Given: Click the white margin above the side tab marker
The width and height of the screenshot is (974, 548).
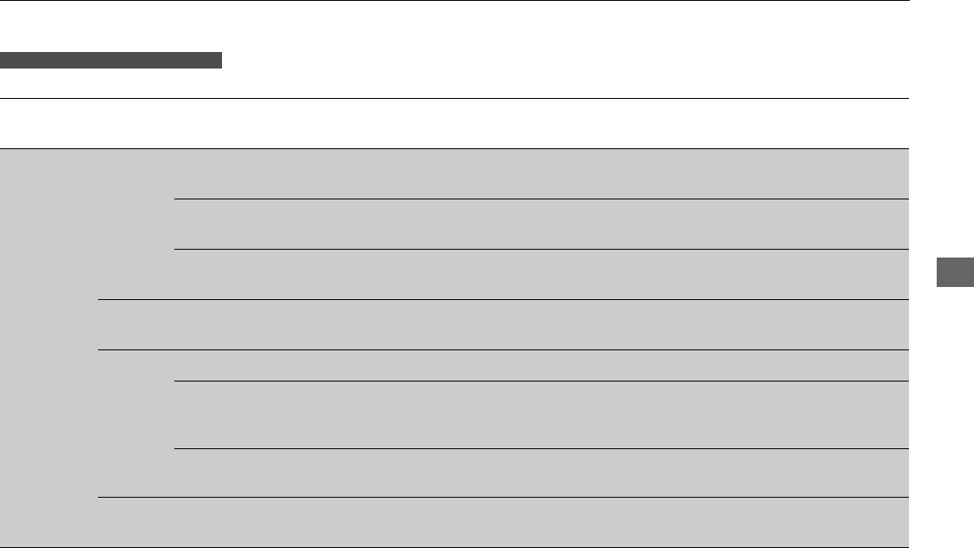Looking at the screenshot, I should (x=942, y=128).
